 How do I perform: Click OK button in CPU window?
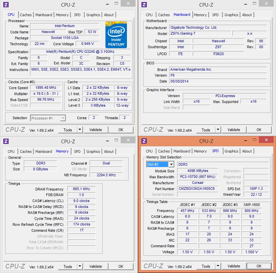tap(121, 130)
